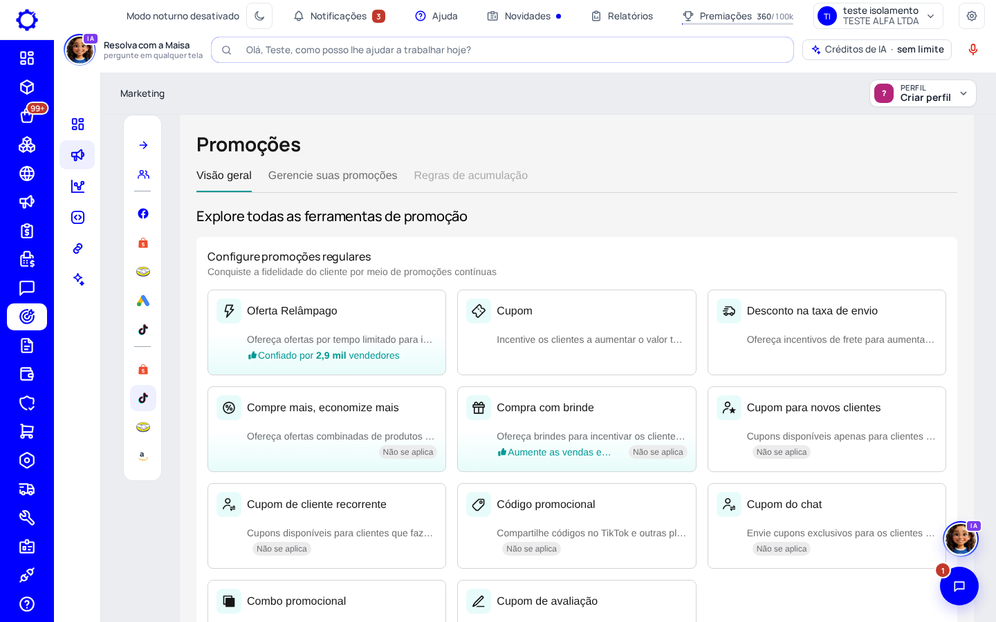
Task: Open Notificações bell in top bar
Action: click(x=339, y=16)
